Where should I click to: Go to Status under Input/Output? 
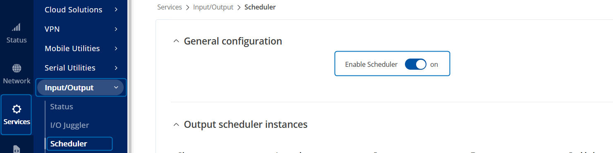coord(62,106)
